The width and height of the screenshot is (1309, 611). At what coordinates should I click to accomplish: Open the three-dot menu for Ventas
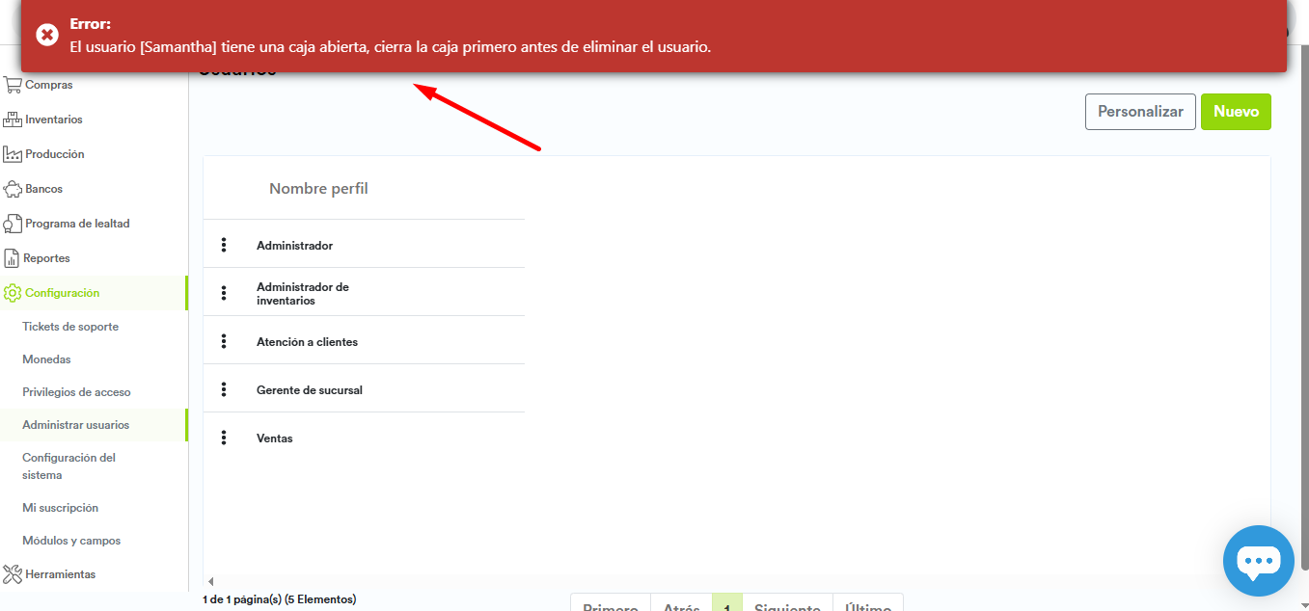[x=224, y=438]
